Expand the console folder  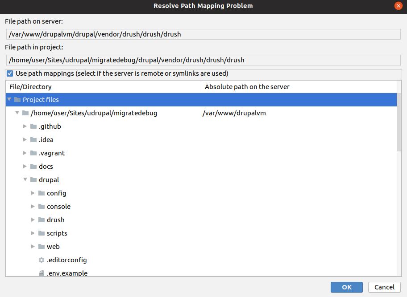[33, 206]
